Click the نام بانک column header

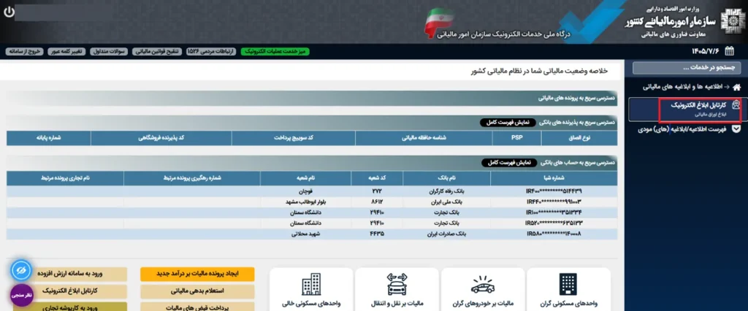click(446, 178)
